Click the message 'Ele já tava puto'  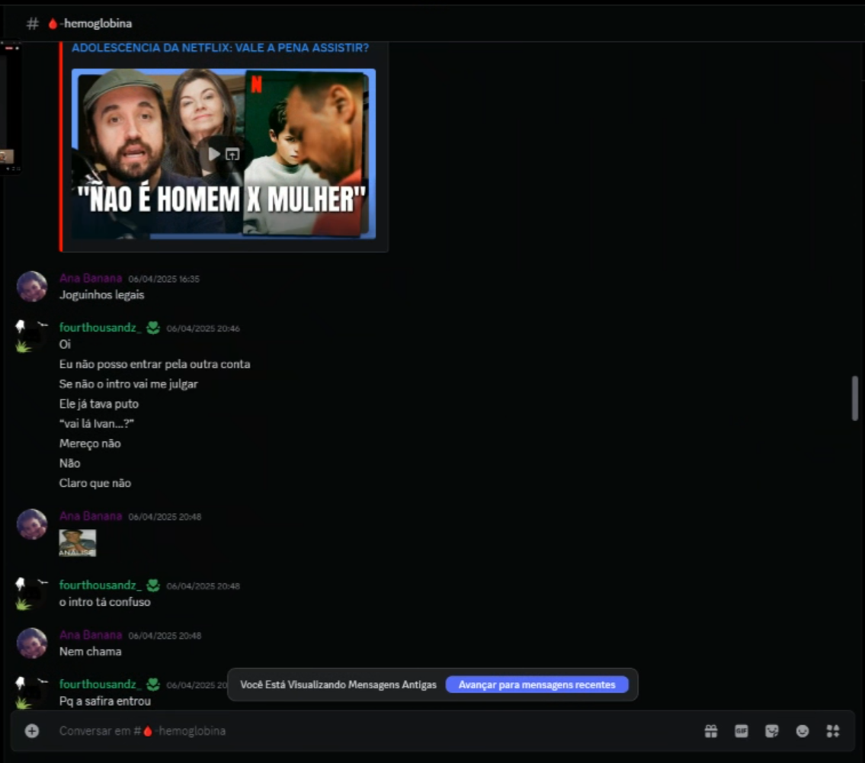point(99,405)
